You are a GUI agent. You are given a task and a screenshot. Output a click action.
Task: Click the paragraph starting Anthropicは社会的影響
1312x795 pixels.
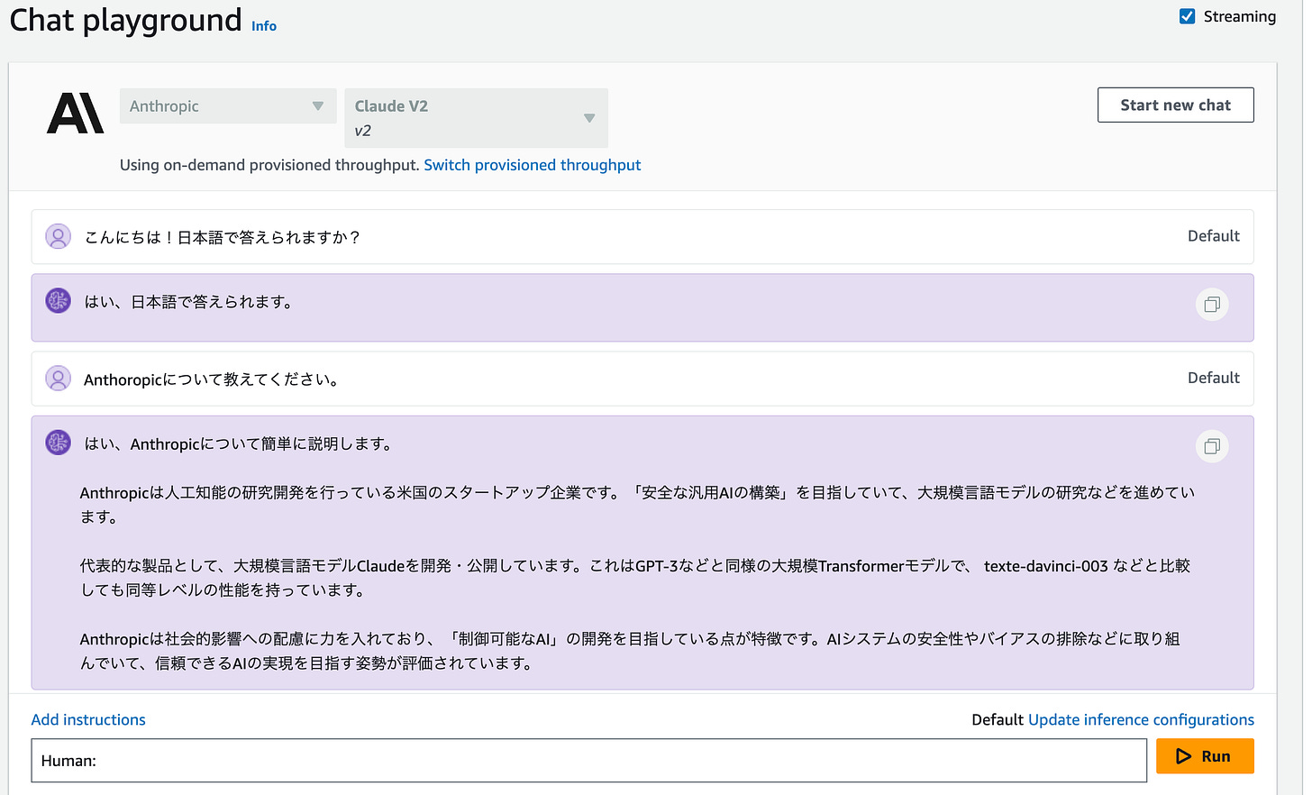pyautogui.click(x=630, y=651)
